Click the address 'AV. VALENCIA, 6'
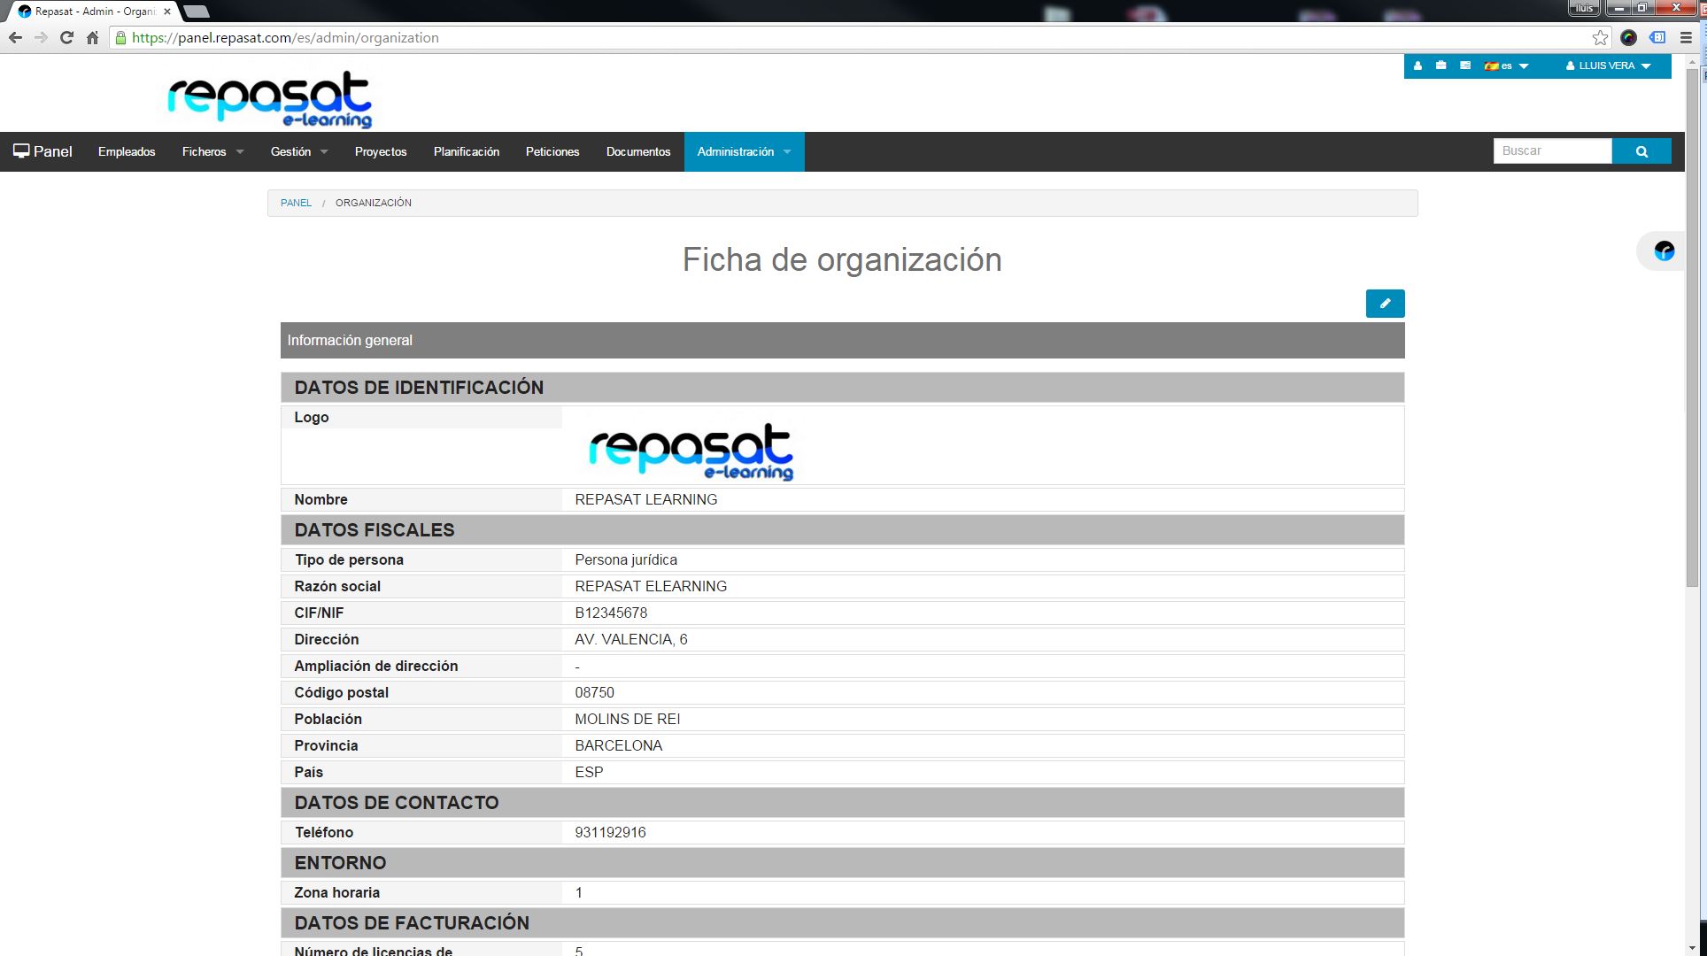Image resolution: width=1707 pixels, height=956 pixels. click(631, 640)
